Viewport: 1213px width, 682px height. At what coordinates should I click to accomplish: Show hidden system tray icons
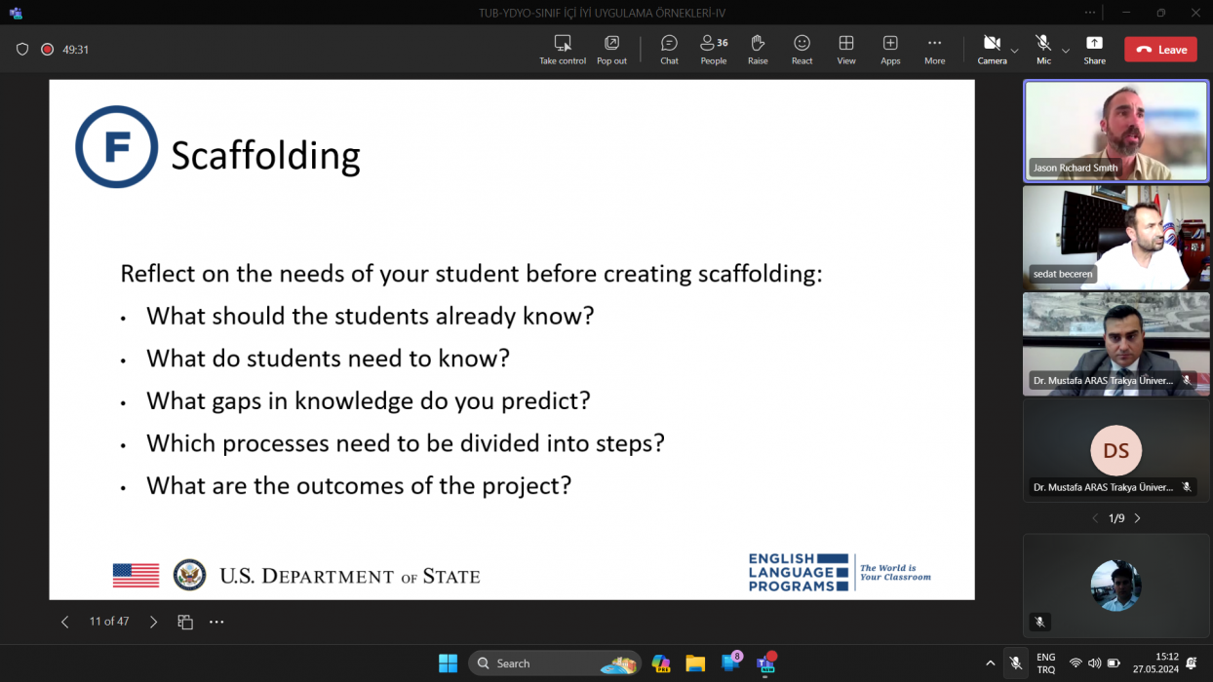click(990, 663)
